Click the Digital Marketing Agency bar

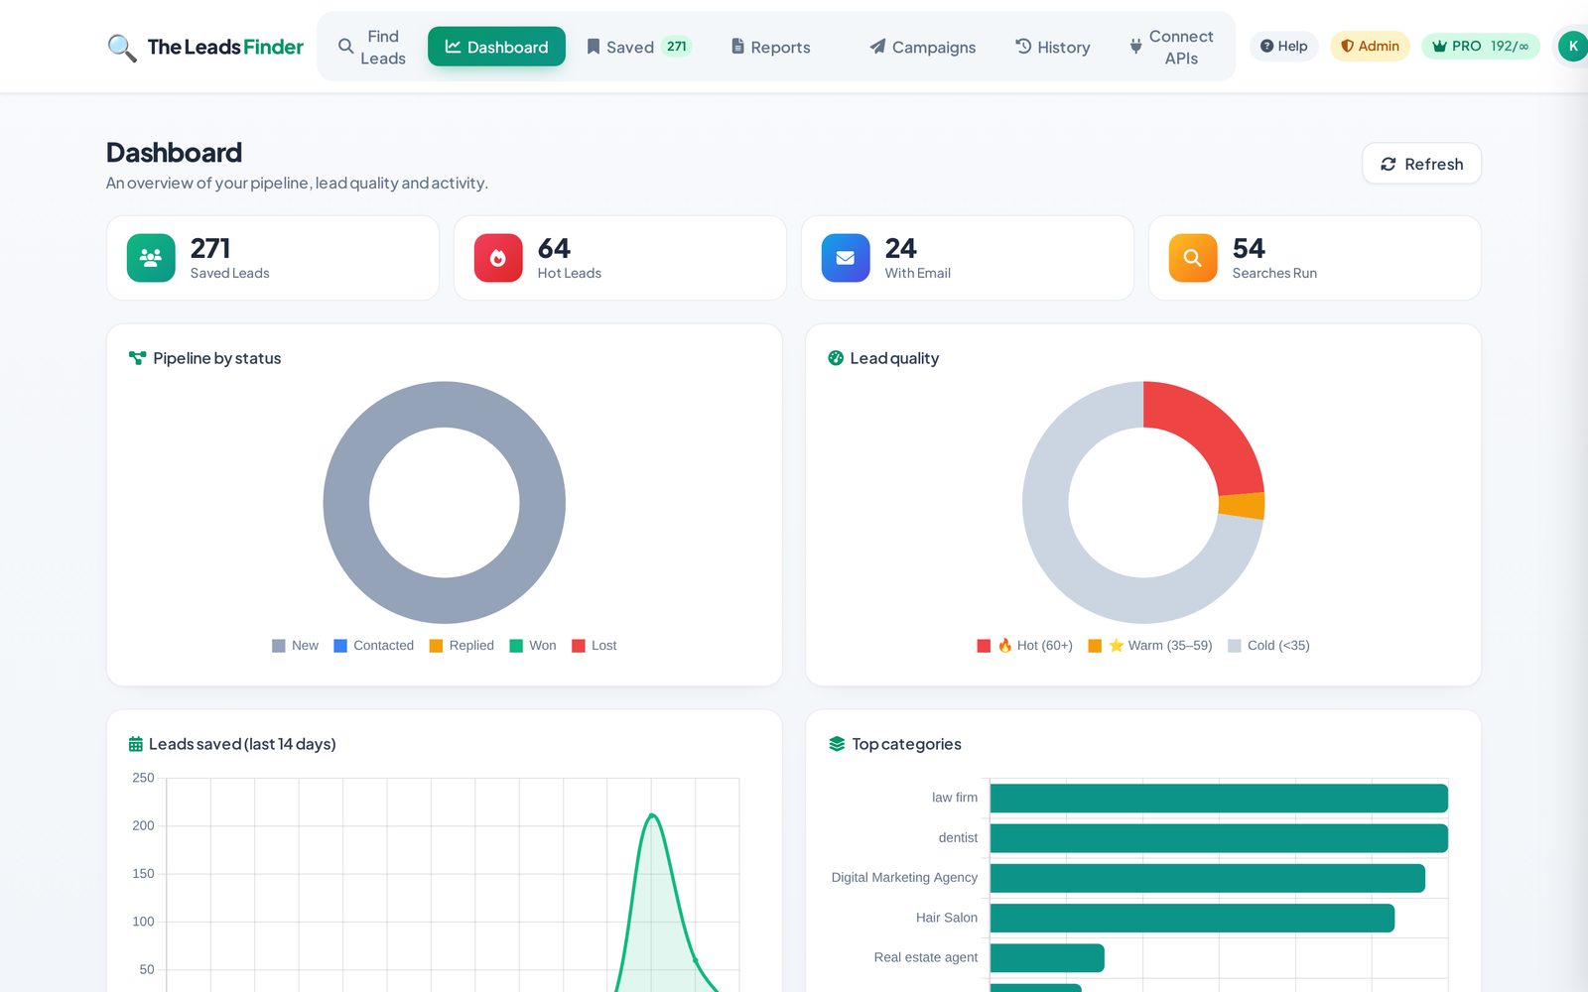pos(1208,878)
